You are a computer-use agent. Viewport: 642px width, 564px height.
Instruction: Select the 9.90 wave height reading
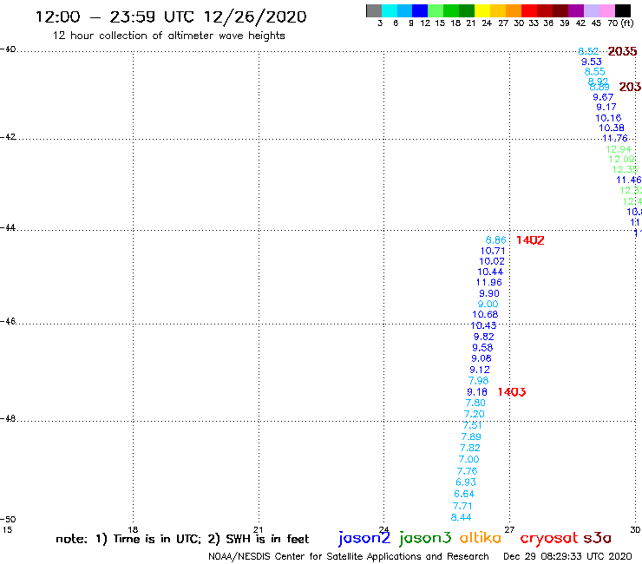coord(489,293)
